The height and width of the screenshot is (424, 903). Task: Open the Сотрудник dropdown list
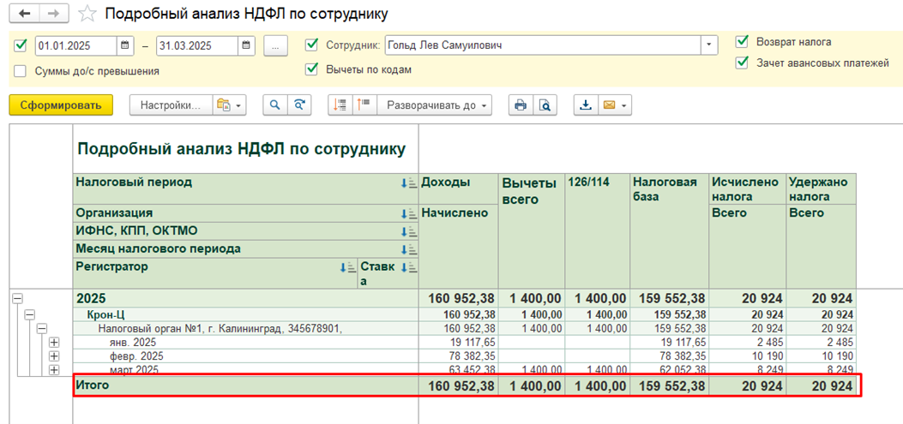click(709, 45)
